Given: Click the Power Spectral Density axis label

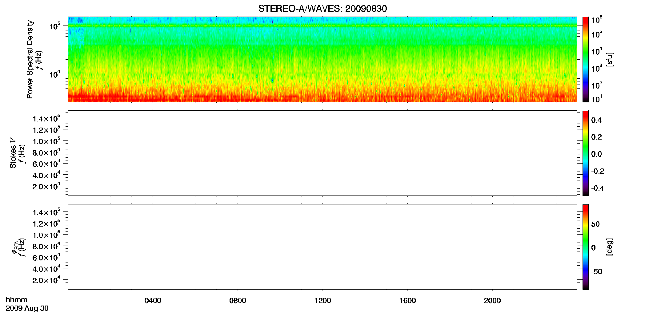Looking at the screenshot, I should coord(30,59).
